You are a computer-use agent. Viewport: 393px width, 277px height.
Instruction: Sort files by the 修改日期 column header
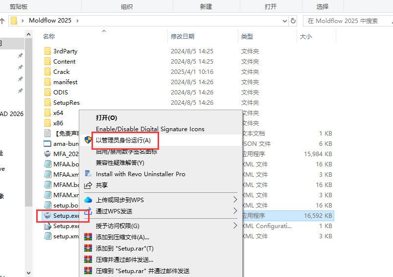(x=182, y=37)
